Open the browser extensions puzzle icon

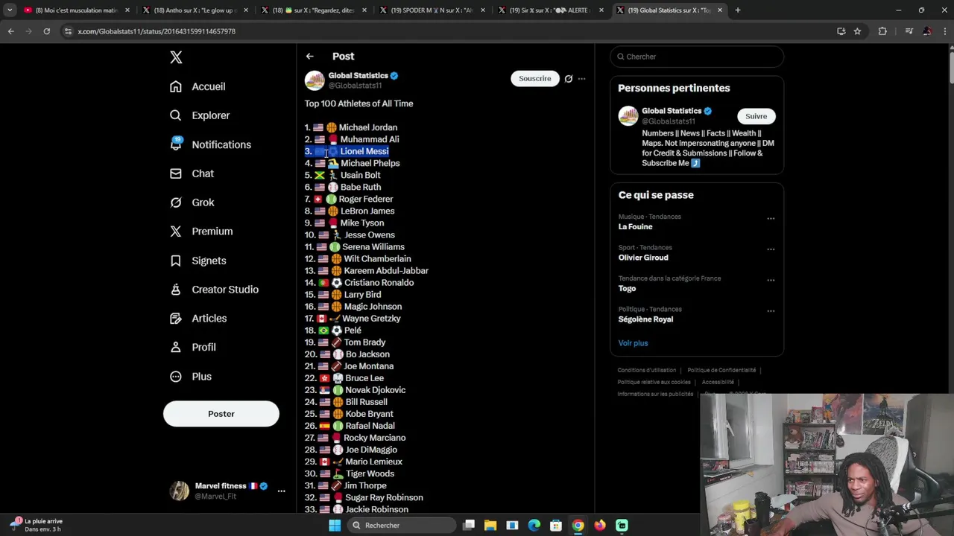[x=882, y=31]
